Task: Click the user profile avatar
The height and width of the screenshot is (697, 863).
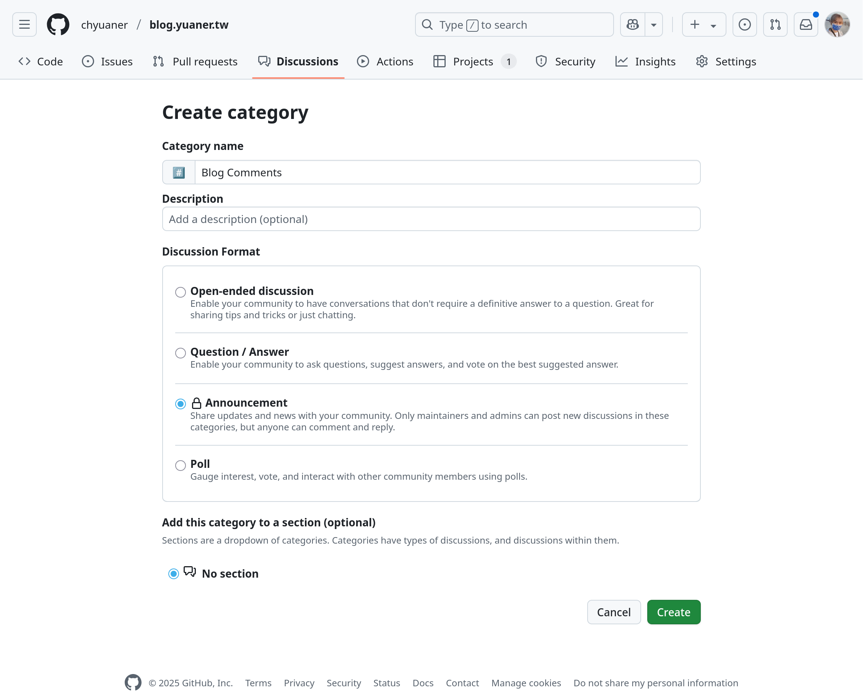Action: (x=837, y=24)
